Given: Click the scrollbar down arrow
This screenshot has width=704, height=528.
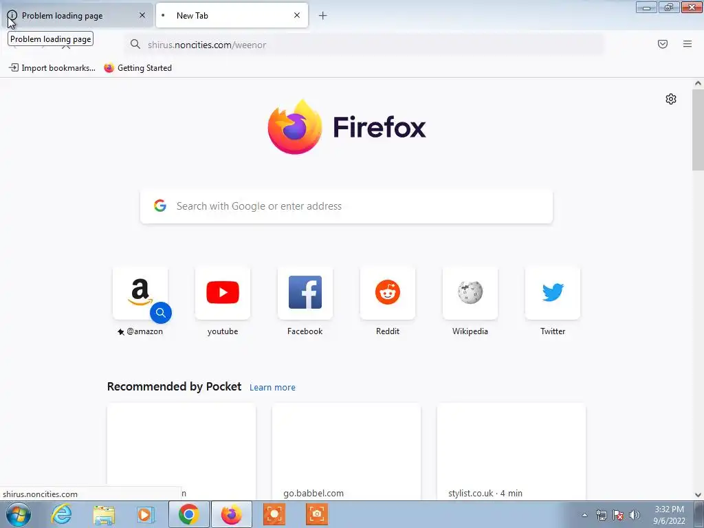Looking at the screenshot, I should [698, 495].
